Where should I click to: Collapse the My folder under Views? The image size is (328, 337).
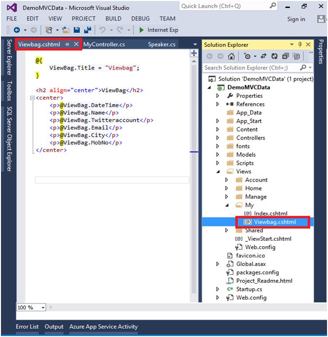(x=227, y=205)
